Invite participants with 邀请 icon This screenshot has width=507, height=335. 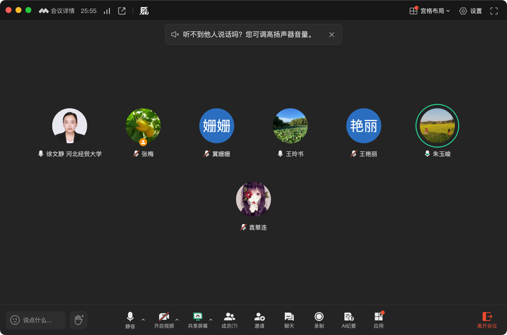pyautogui.click(x=259, y=320)
